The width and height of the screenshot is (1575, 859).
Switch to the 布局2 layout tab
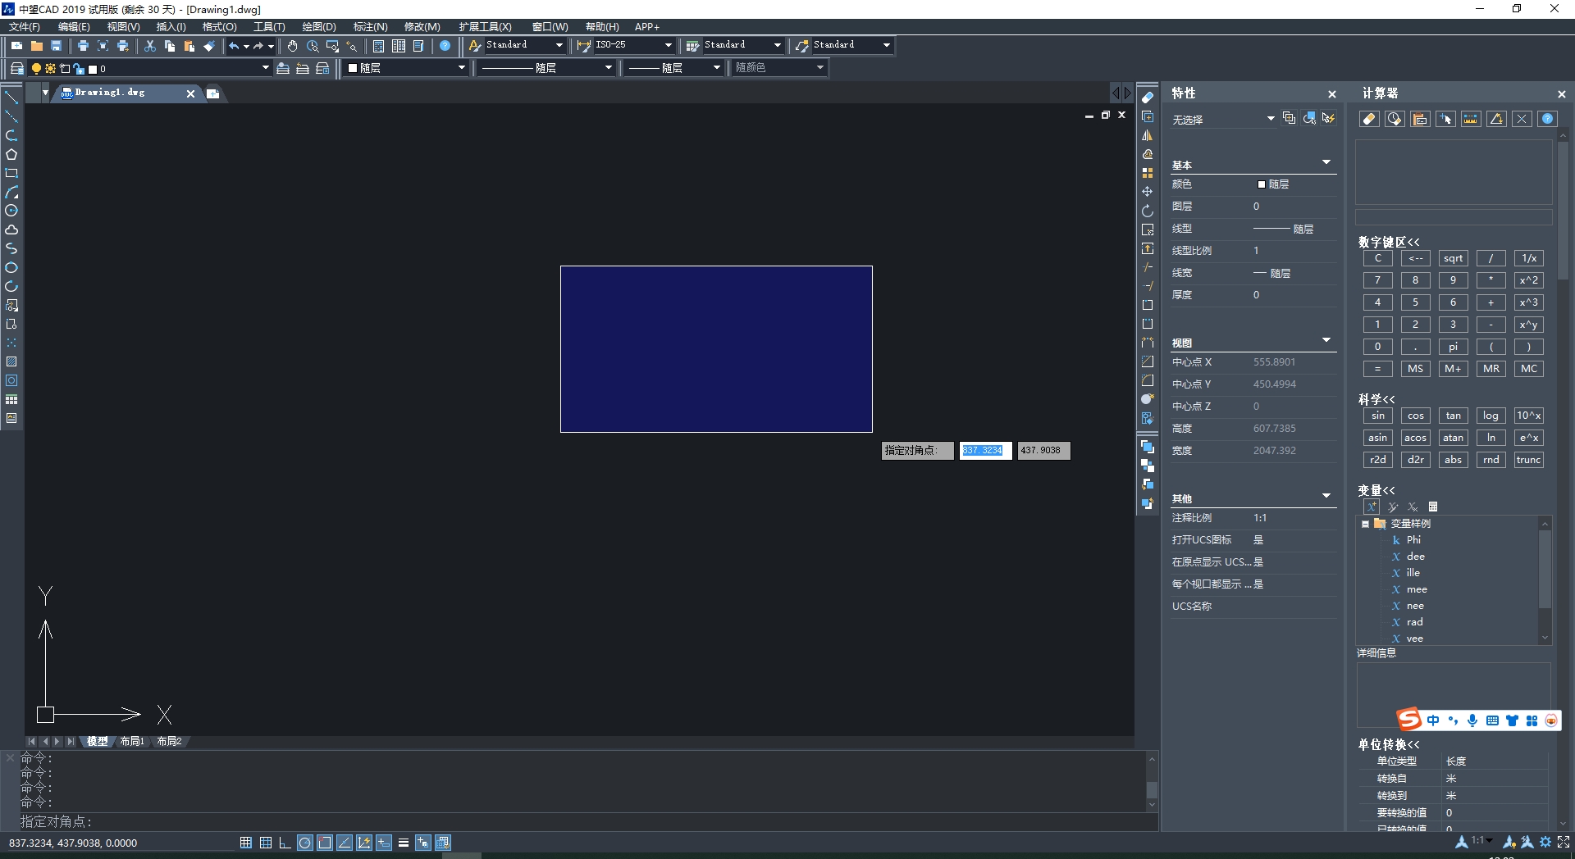[x=169, y=741]
